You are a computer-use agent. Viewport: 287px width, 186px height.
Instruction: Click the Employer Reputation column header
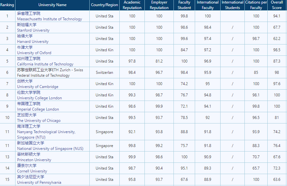click(159, 5)
